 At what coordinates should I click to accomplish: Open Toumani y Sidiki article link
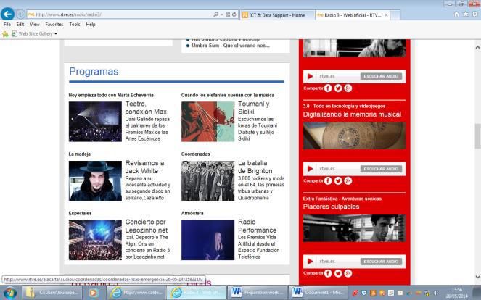coord(254,107)
